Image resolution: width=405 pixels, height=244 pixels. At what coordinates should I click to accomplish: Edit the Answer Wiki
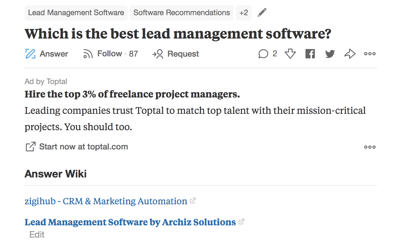(37, 234)
